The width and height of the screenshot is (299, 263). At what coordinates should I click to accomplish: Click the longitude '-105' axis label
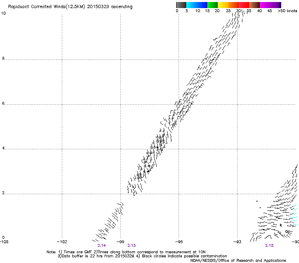[4, 242]
